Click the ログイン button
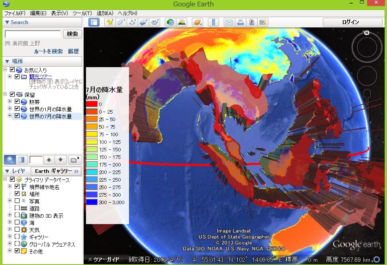The image size is (387, 265). 352,22
